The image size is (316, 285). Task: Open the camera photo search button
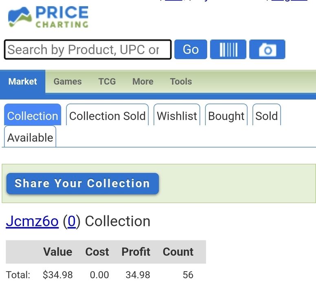[x=267, y=49]
